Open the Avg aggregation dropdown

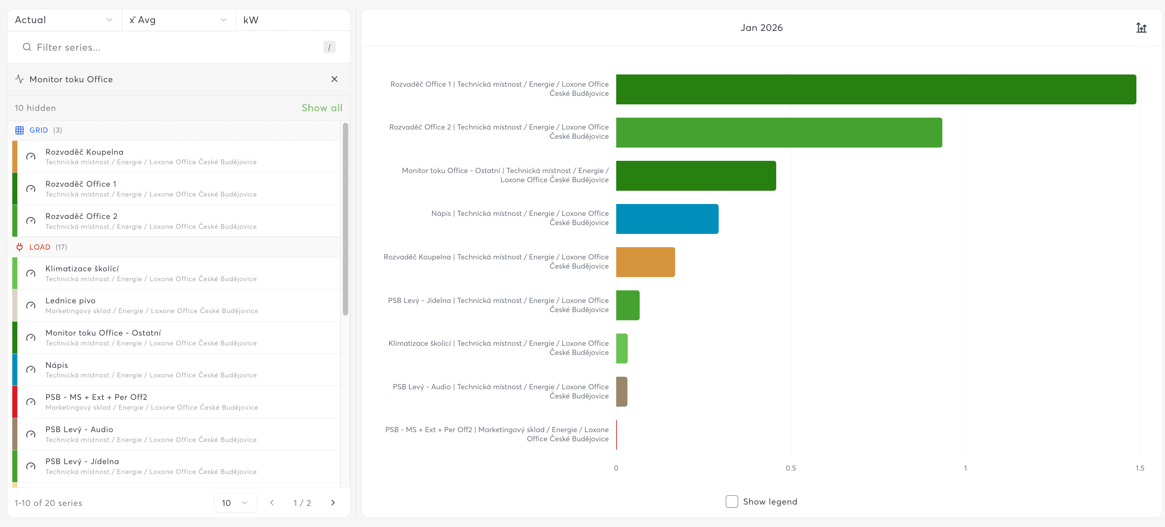click(178, 20)
